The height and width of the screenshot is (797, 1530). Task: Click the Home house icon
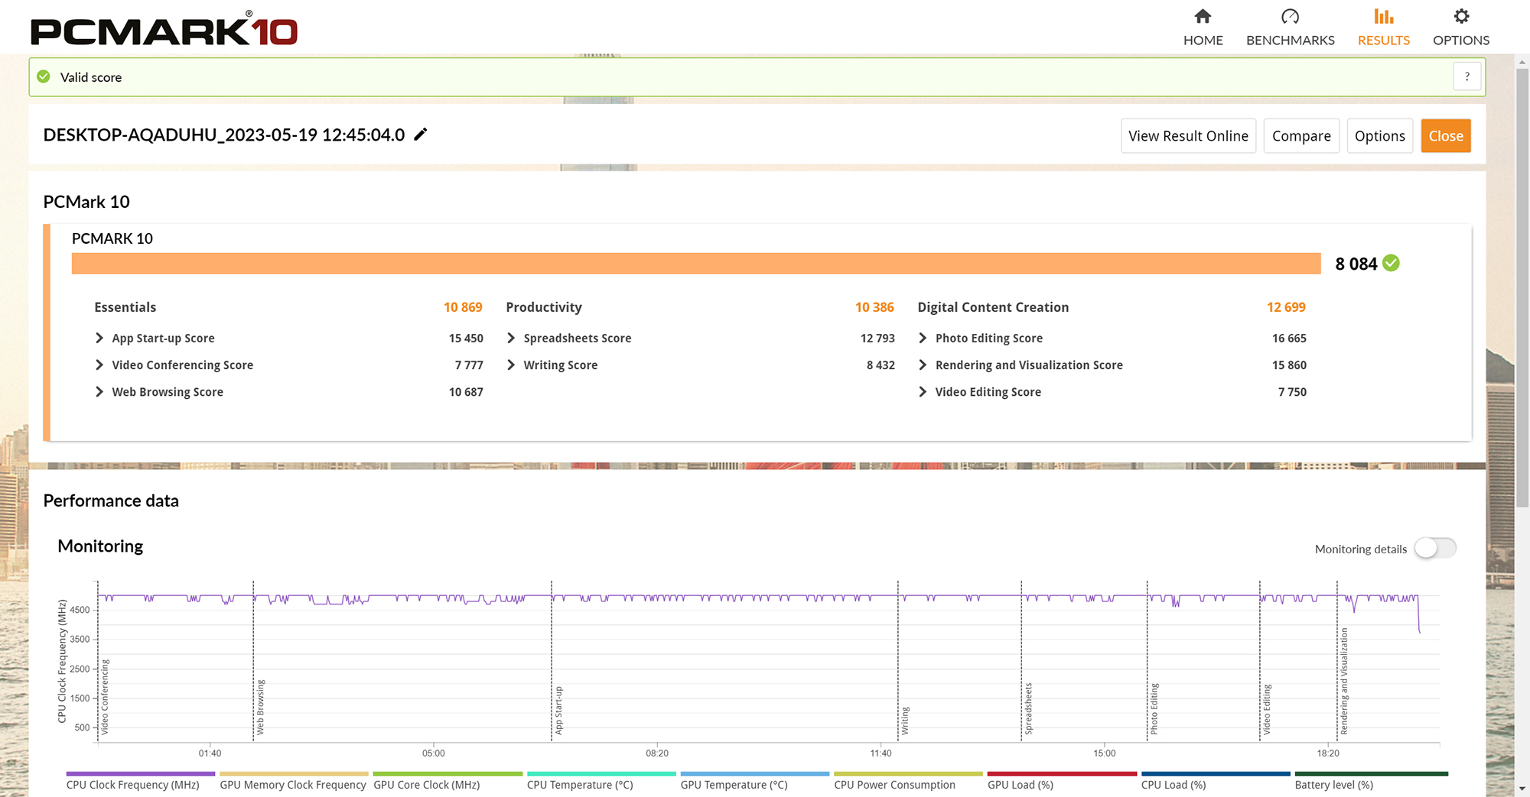tap(1203, 16)
